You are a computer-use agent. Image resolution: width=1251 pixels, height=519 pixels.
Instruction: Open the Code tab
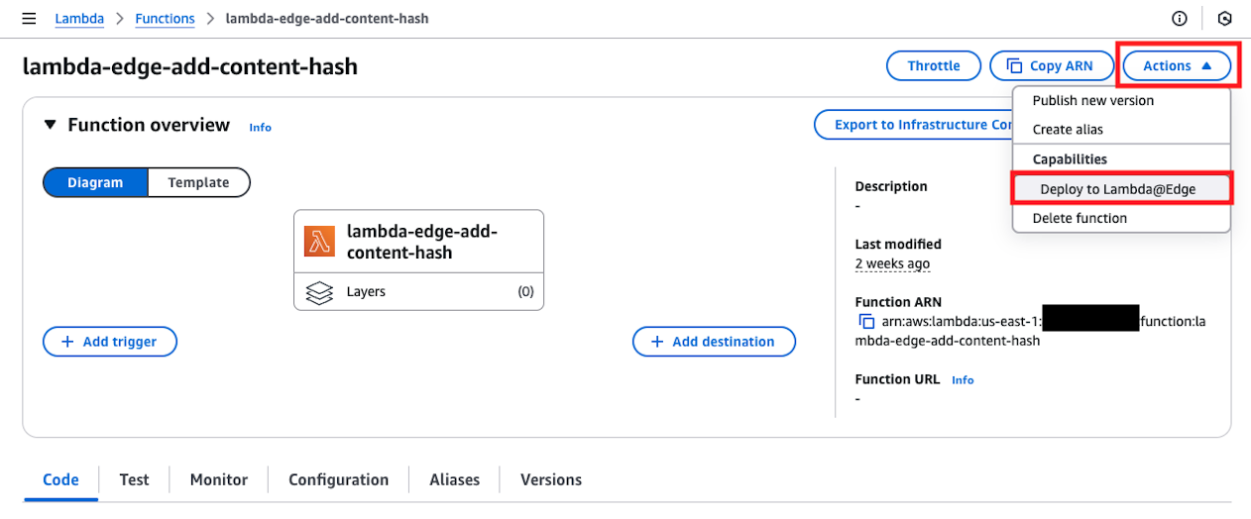[60, 479]
